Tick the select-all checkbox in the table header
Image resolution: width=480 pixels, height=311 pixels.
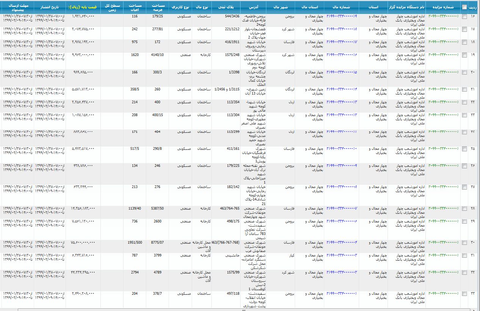point(464,7)
